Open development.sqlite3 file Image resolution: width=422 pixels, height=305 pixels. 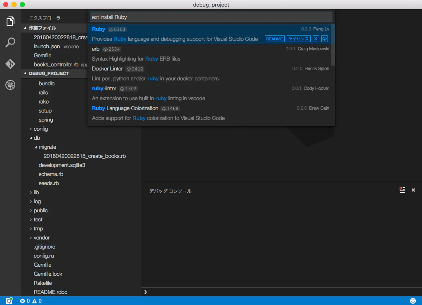point(62,165)
